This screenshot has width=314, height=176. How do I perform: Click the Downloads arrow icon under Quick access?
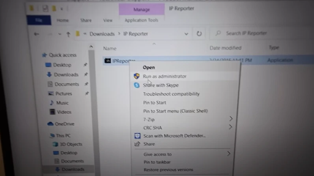pyautogui.click(x=49, y=74)
